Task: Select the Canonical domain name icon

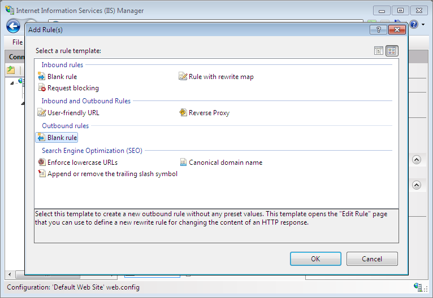Action: (x=183, y=162)
